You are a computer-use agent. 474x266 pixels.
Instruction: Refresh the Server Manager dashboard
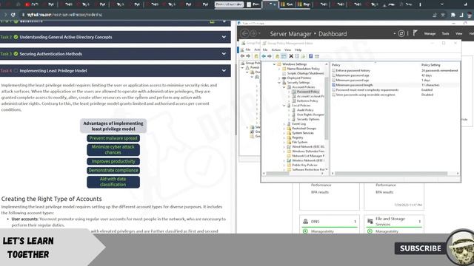[x=401, y=33]
